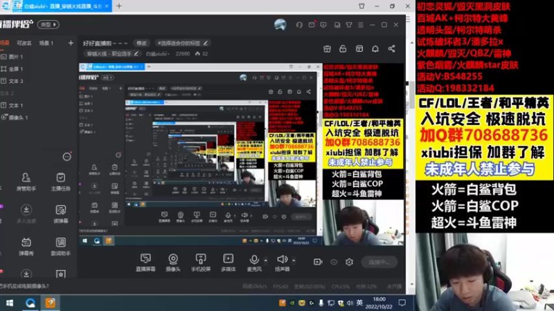Switch to the 场景 tab
This screenshot has height=311, width=554.
coord(5,43)
